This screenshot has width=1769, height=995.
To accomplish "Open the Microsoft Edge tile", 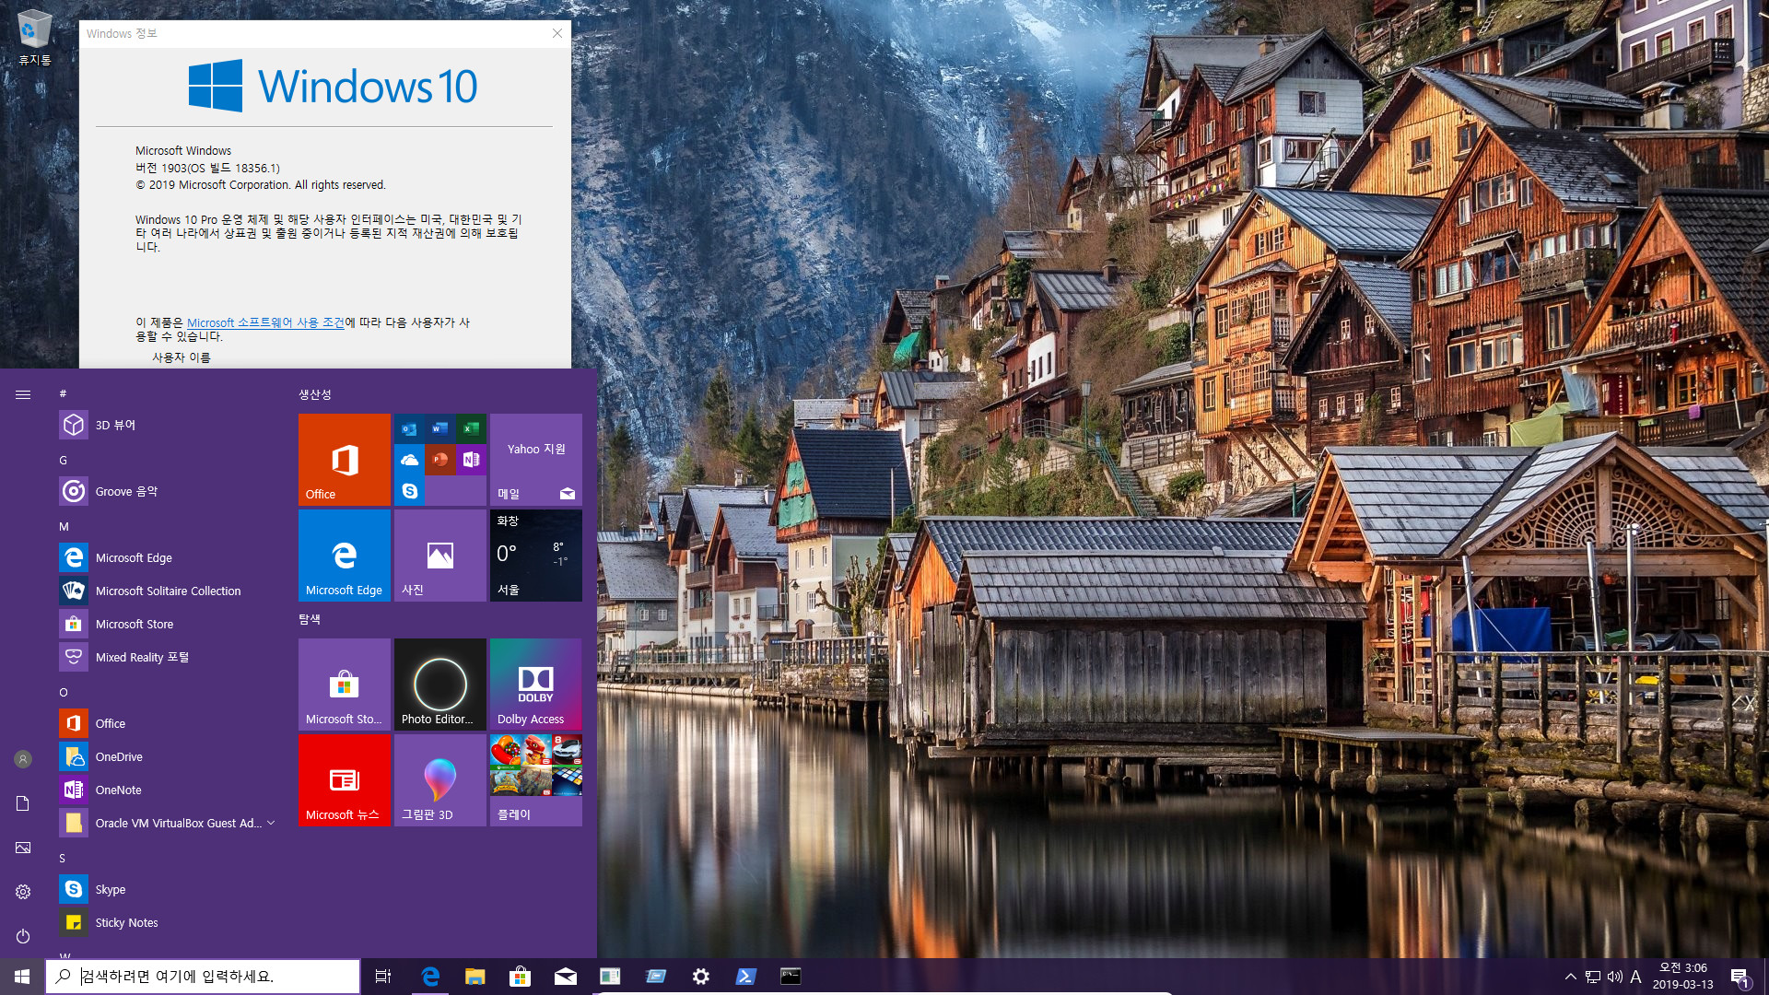I will pyautogui.click(x=345, y=556).
